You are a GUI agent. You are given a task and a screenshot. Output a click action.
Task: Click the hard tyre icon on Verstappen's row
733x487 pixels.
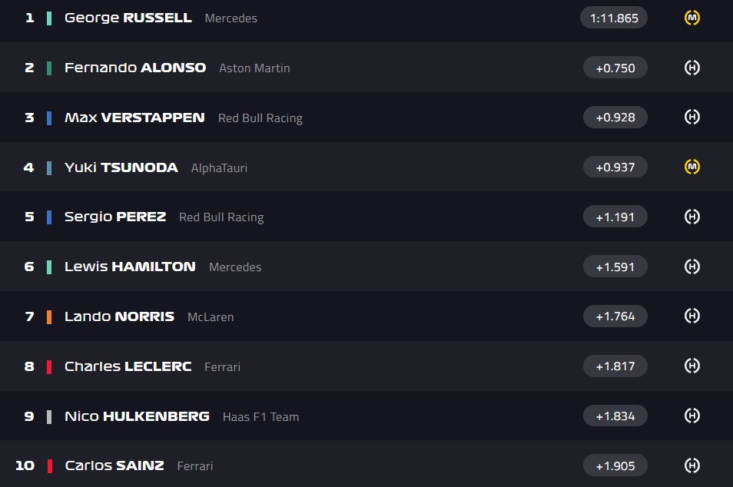(692, 117)
